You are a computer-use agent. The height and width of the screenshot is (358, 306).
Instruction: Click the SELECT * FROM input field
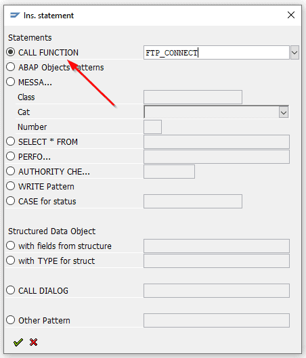click(x=217, y=142)
